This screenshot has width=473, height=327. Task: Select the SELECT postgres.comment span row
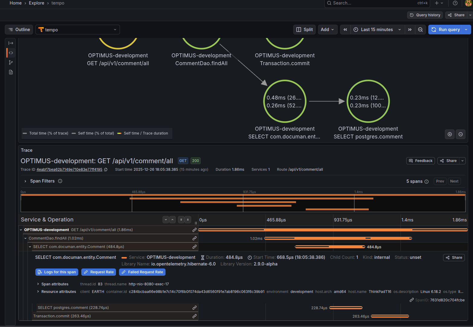73,308
